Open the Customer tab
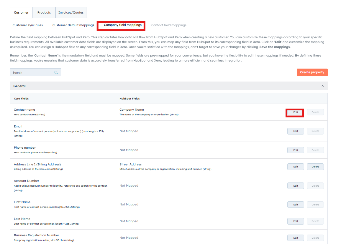 tap(21, 12)
